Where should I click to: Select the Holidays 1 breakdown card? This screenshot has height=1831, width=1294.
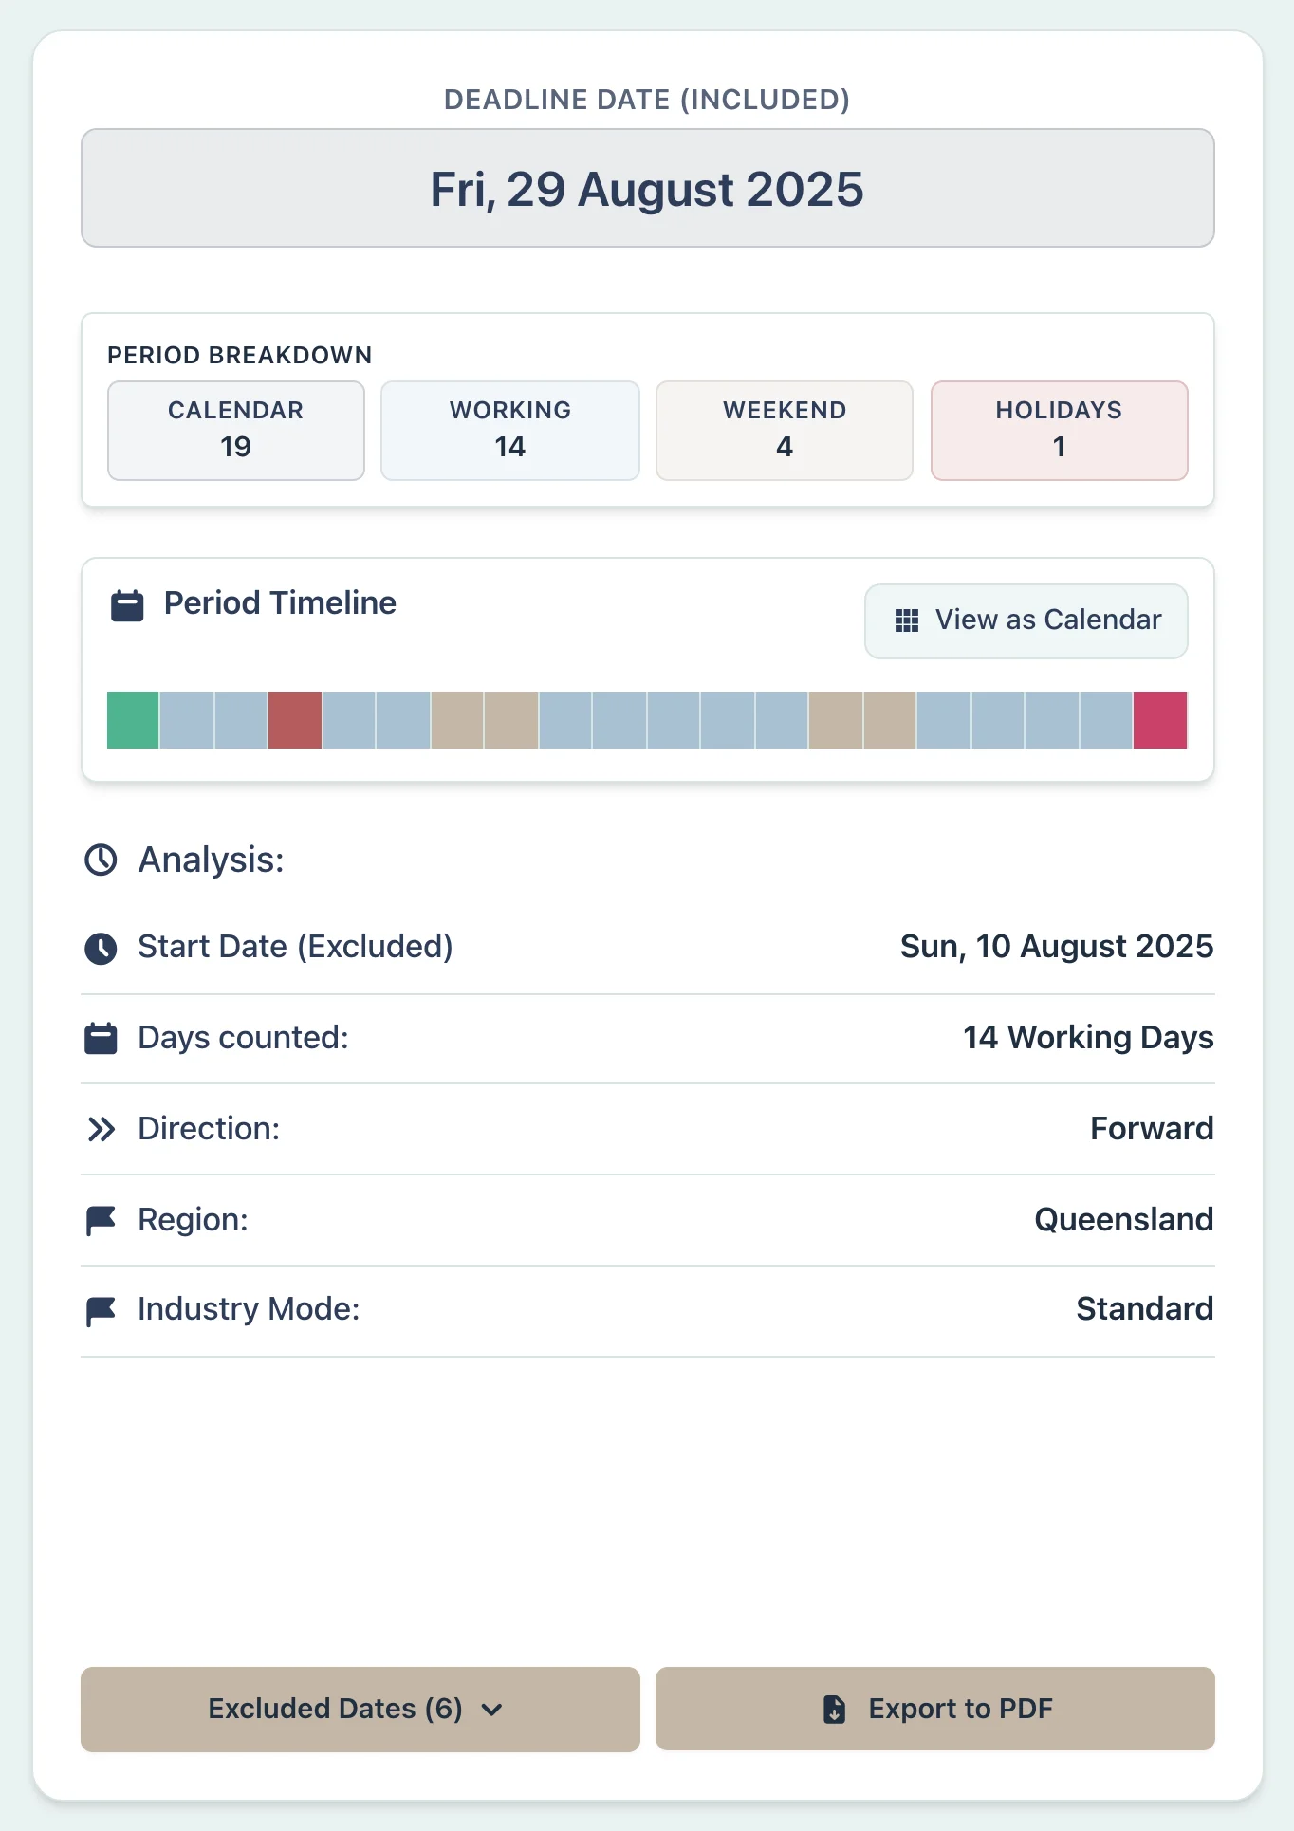click(1059, 431)
